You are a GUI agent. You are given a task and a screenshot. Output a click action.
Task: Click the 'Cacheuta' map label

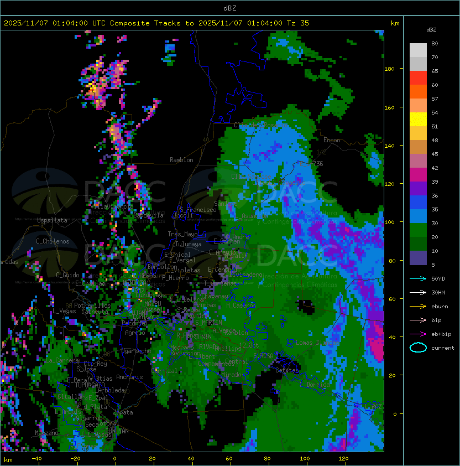click(x=95, y=312)
